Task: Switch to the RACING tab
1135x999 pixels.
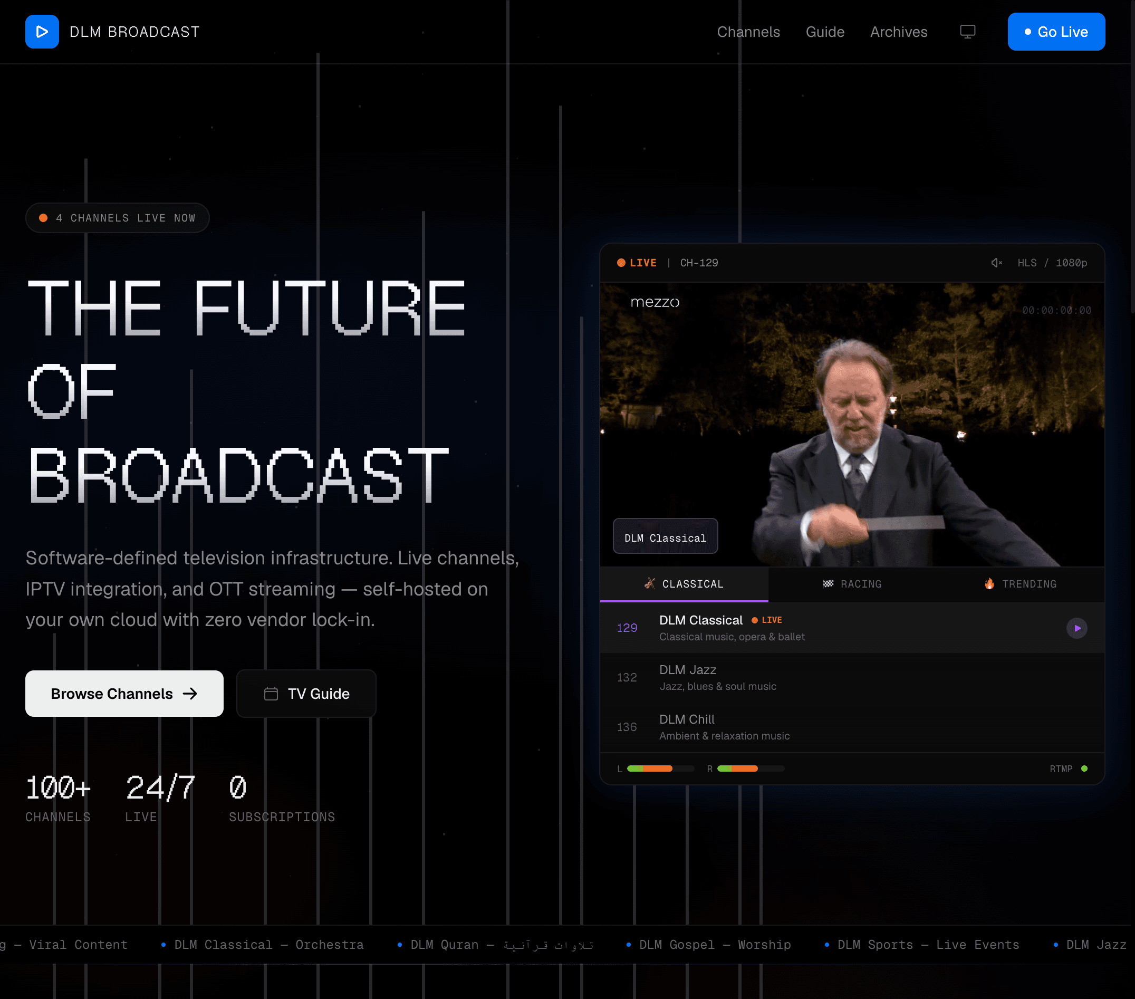Action: tap(852, 584)
